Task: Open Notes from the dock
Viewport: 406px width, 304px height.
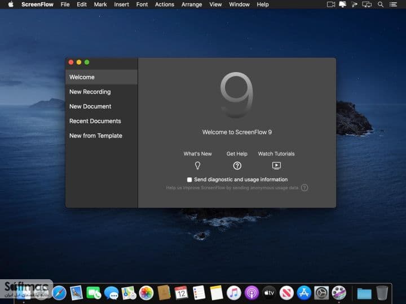Action: [x=217, y=293]
